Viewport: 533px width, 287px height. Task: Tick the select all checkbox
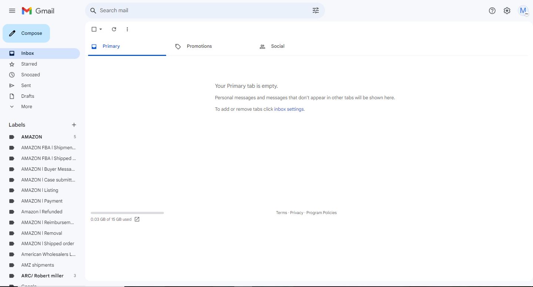click(94, 29)
